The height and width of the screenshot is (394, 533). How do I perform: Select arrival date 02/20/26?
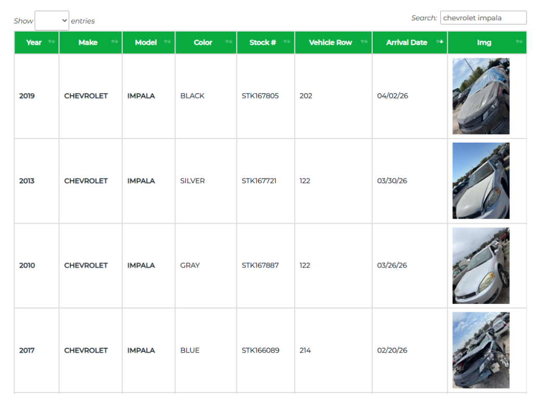pyautogui.click(x=392, y=350)
